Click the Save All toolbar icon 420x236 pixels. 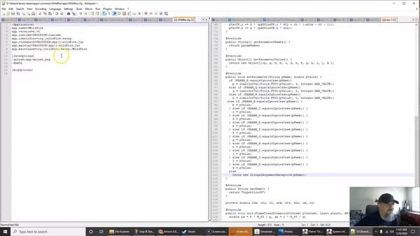[x=18, y=13]
